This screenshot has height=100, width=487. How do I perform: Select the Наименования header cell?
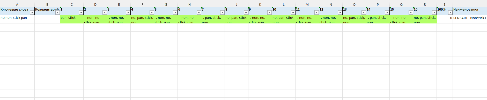[470, 11]
